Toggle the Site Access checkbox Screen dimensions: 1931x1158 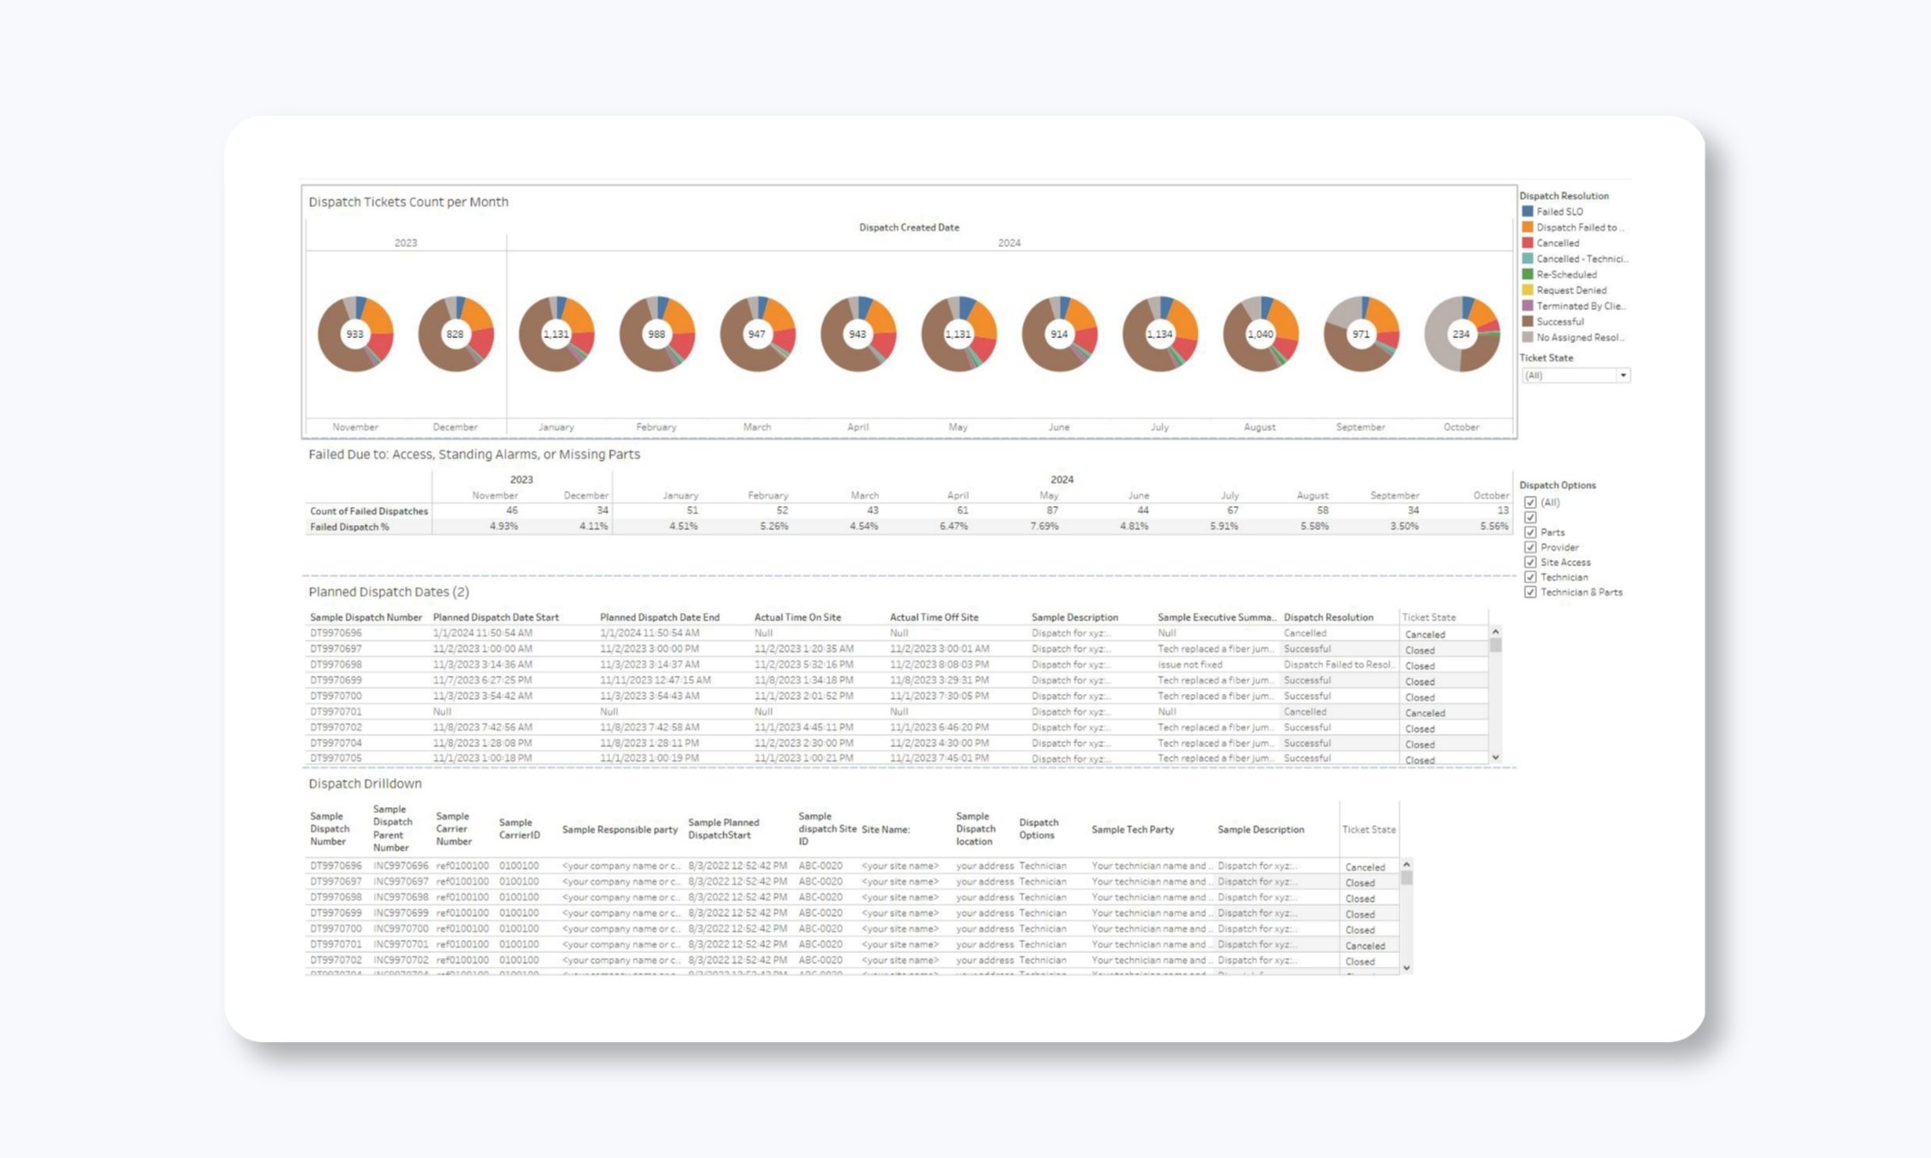pyautogui.click(x=1530, y=563)
